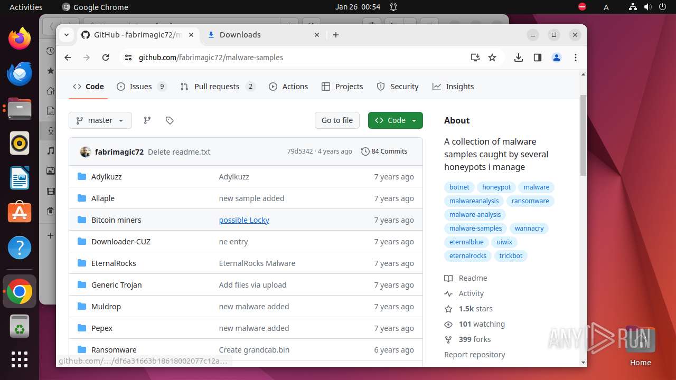
Task: Open Chrome three-dot menu
Action: coord(576,58)
